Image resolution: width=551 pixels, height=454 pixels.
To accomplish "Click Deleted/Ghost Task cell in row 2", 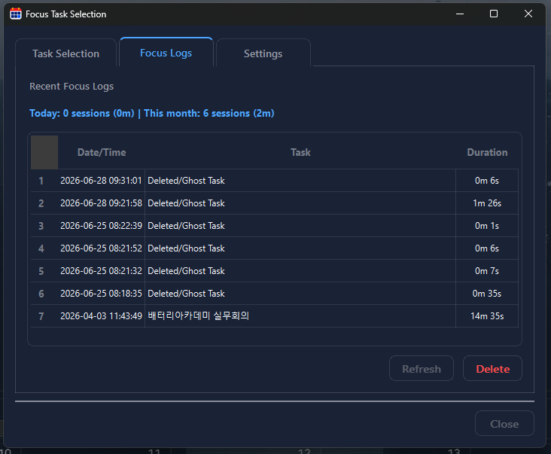I will click(x=300, y=203).
